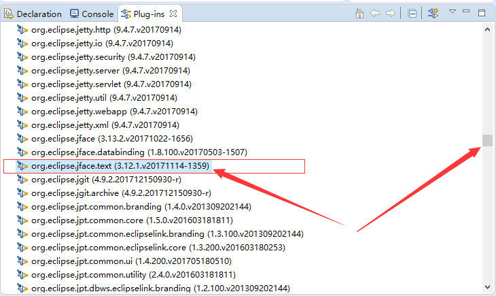
Task: Click the scrollbar down arrow
Action: 487,287
